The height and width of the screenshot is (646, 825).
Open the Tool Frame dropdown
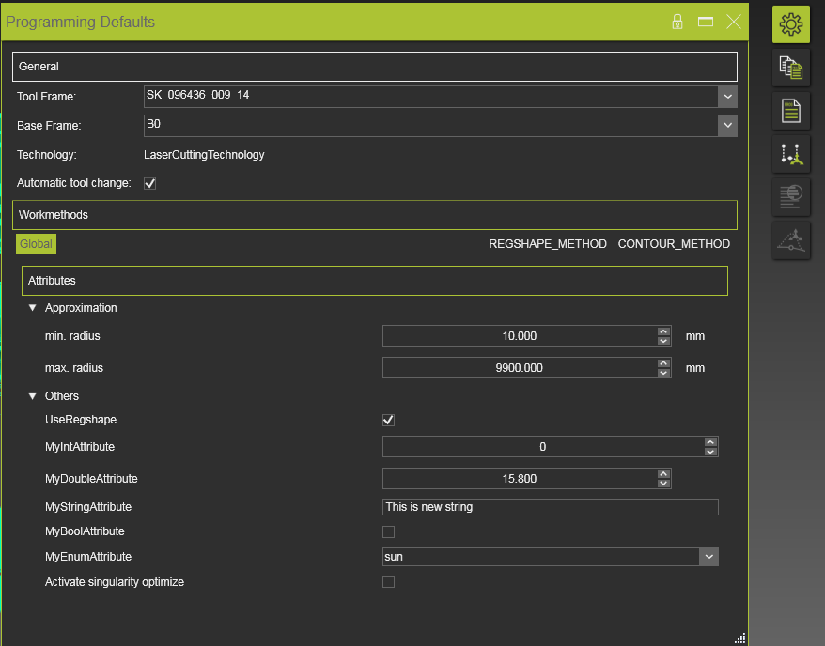[727, 96]
